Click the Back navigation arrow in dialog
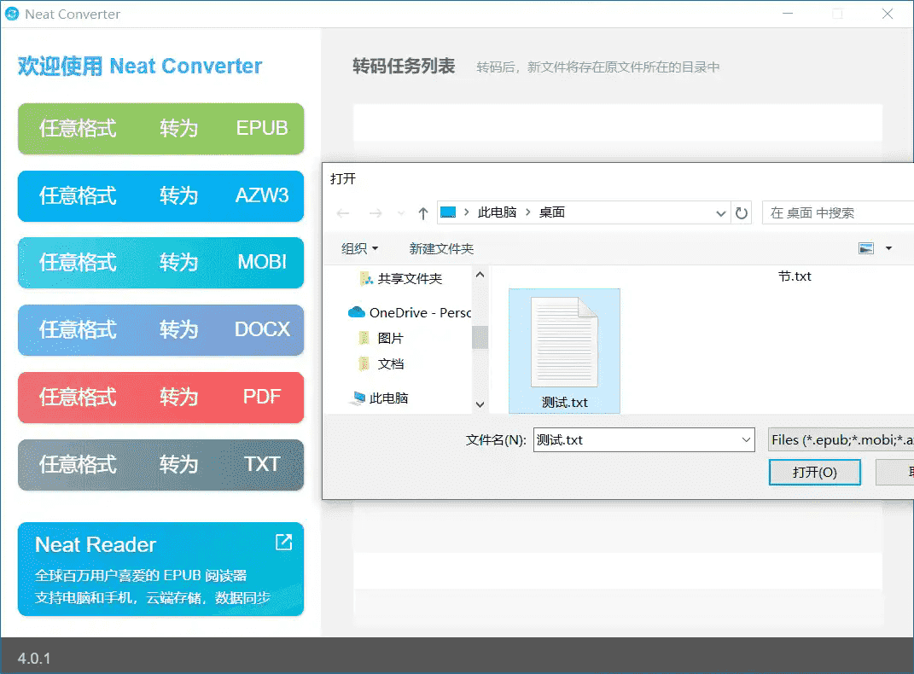The height and width of the screenshot is (674, 914). [343, 213]
